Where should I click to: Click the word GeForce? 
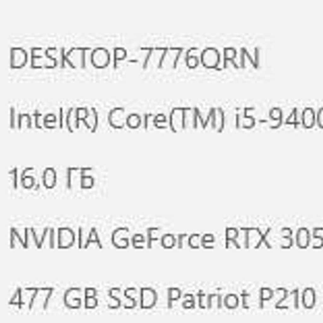tap(163, 238)
